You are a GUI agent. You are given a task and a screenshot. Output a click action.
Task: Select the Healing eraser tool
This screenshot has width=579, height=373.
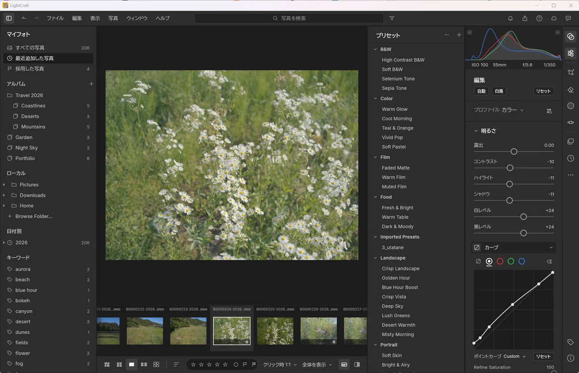[571, 89]
